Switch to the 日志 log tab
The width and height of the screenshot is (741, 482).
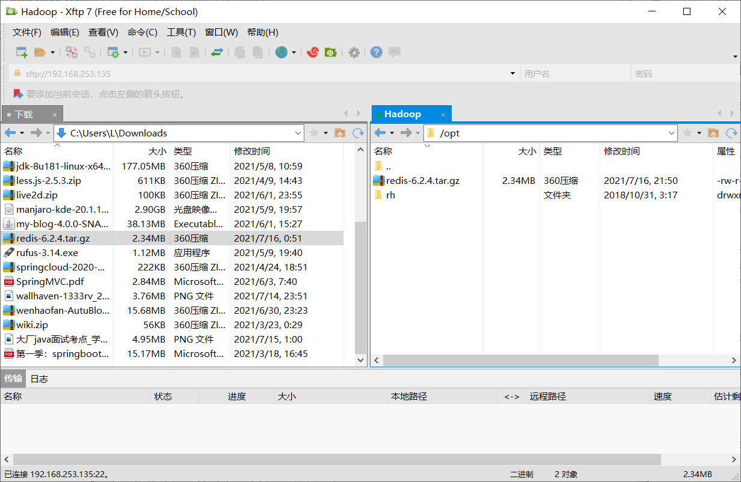[x=39, y=379]
